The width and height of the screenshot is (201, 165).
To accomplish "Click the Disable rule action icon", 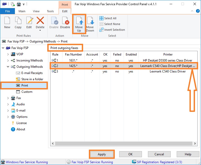I will pyautogui.click(x=66, y=20).
